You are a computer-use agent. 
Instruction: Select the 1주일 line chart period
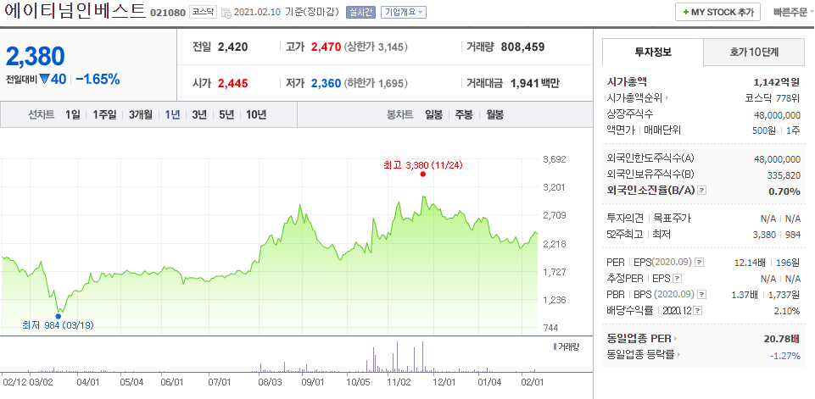pyautogui.click(x=104, y=115)
